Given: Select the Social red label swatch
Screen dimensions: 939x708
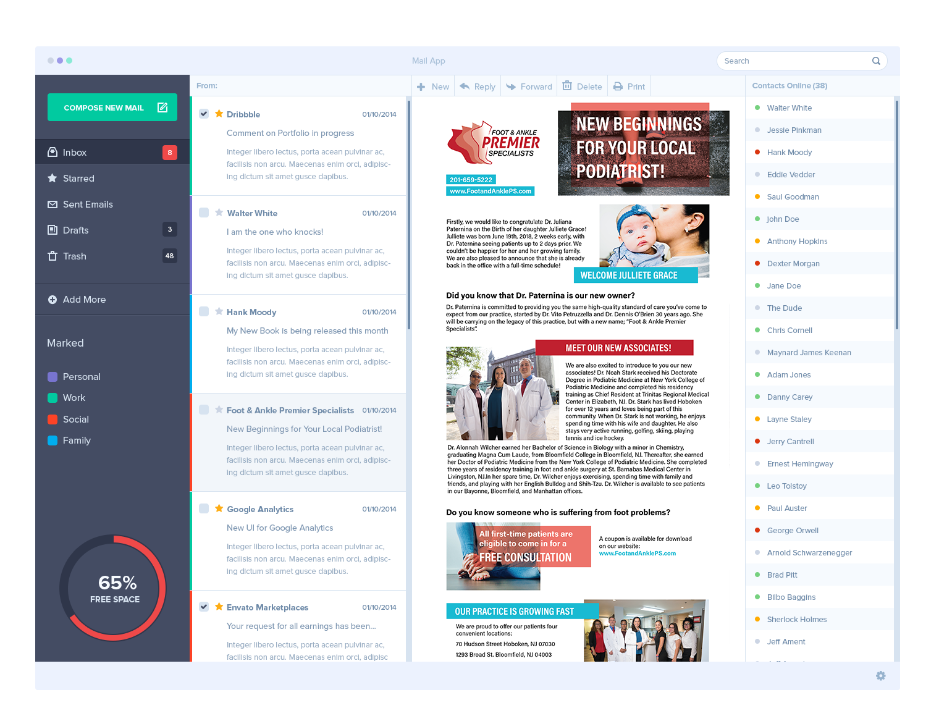Looking at the screenshot, I should (x=53, y=419).
